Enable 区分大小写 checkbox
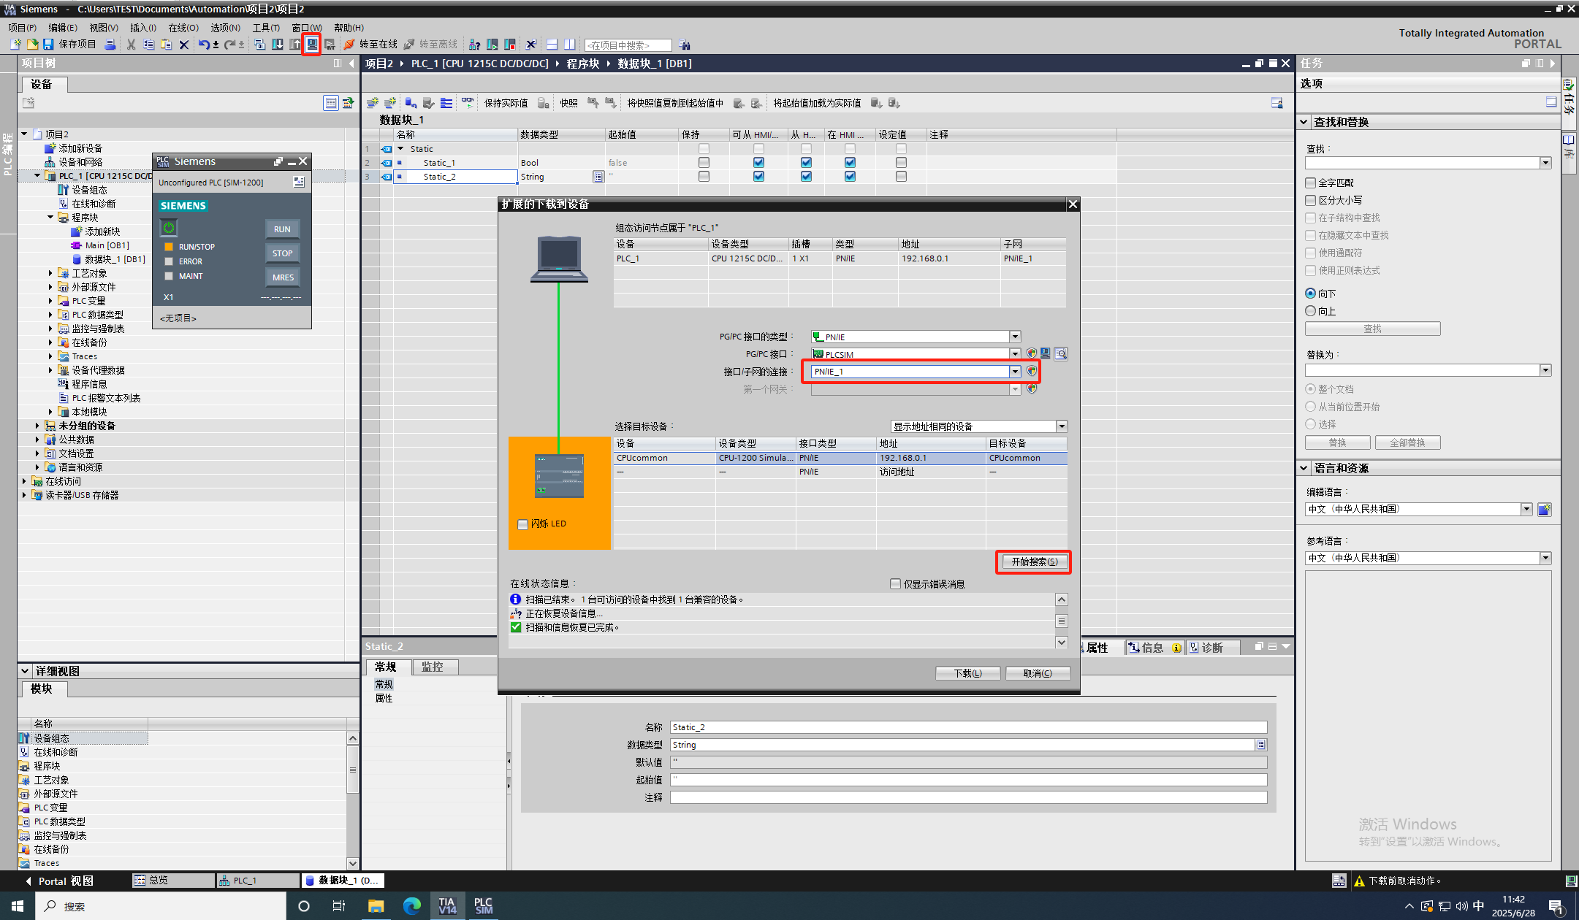 click(1310, 200)
